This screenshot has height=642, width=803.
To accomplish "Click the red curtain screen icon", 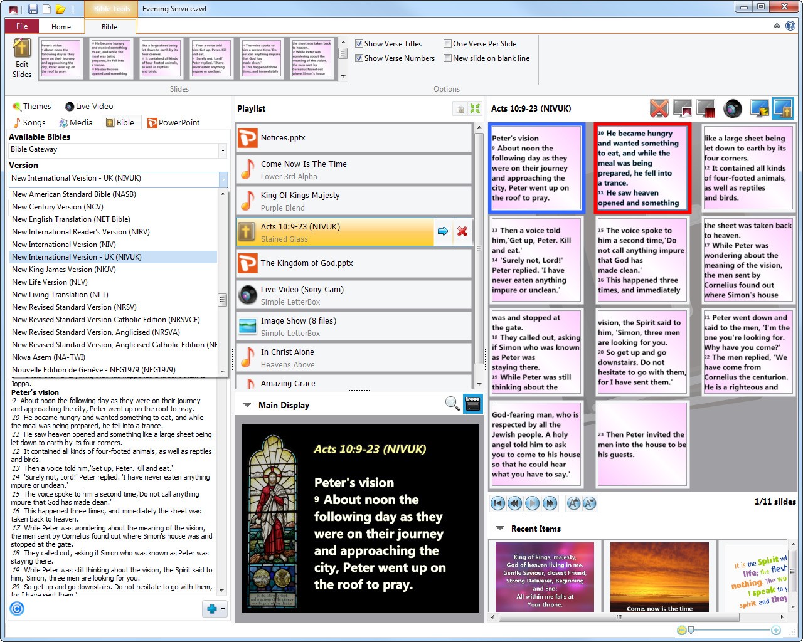I will 706,108.
